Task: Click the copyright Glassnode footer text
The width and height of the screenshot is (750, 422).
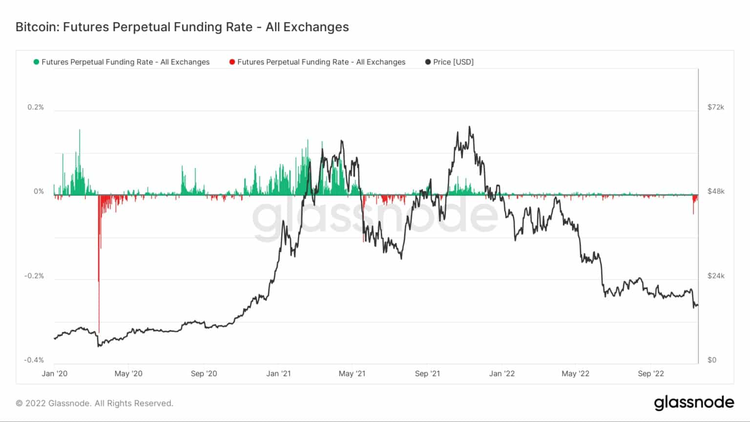Action: coord(95,403)
